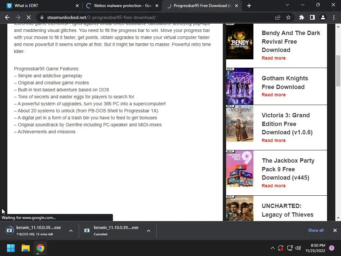Click the lock icon for site information

click(x=42, y=17)
